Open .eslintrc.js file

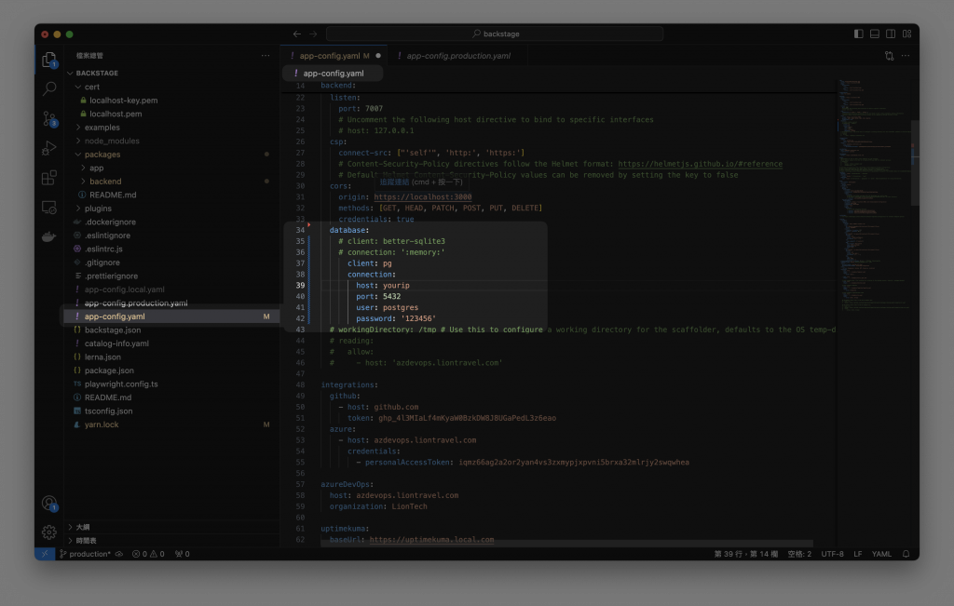pyautogui.click(x=103, y=249)
